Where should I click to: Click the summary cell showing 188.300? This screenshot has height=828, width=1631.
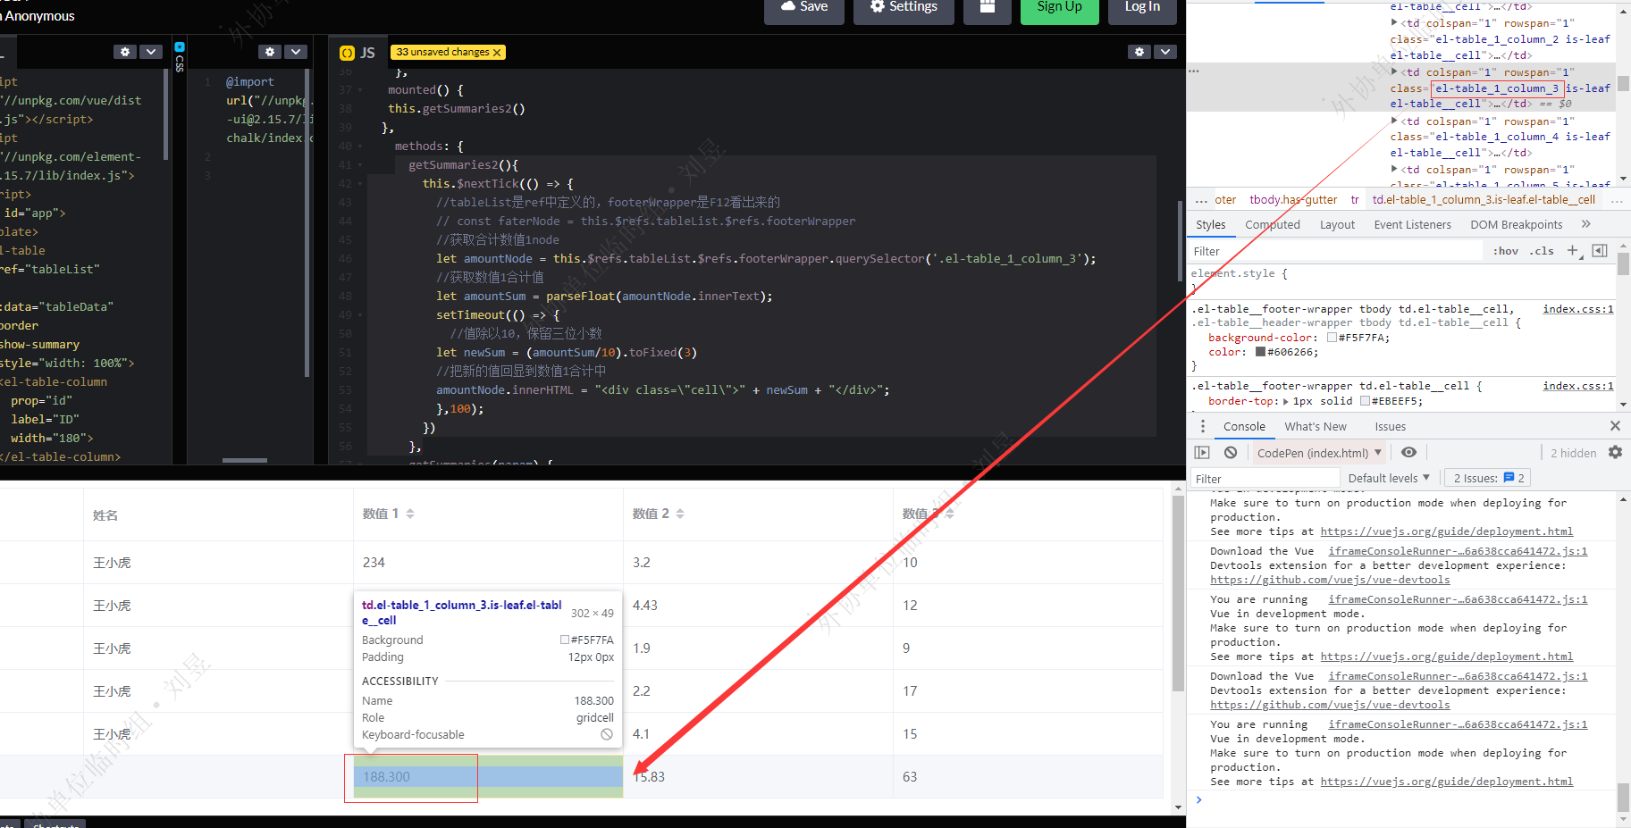[x=488, y=777]
